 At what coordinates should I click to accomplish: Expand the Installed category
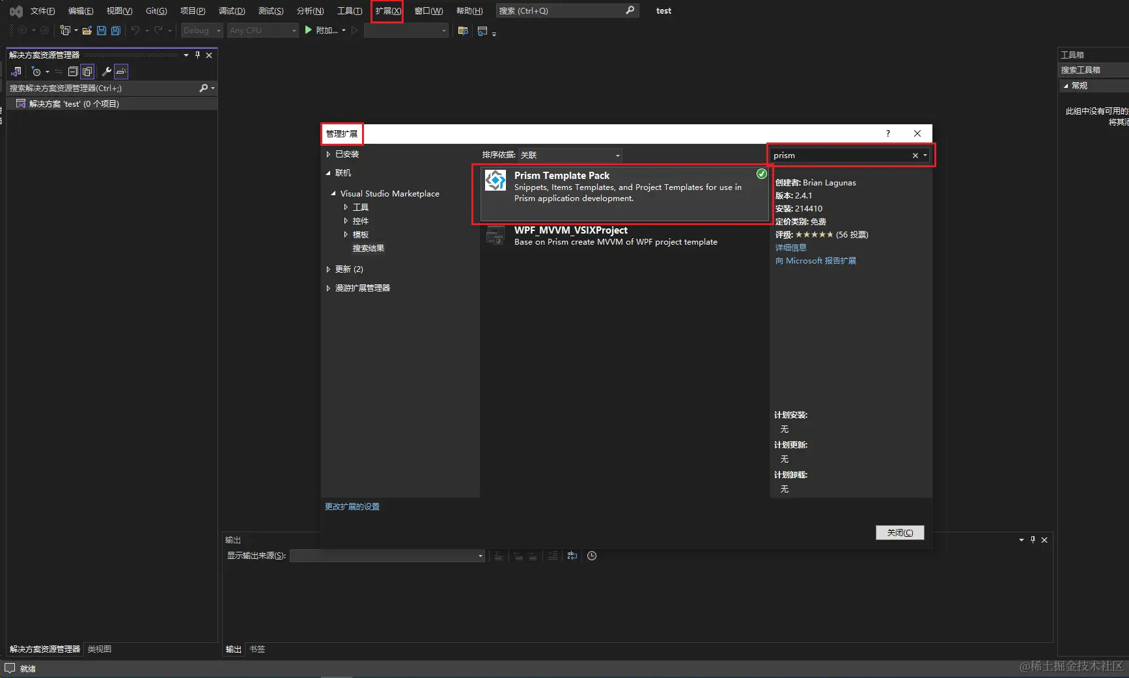[x=329, y=154]
